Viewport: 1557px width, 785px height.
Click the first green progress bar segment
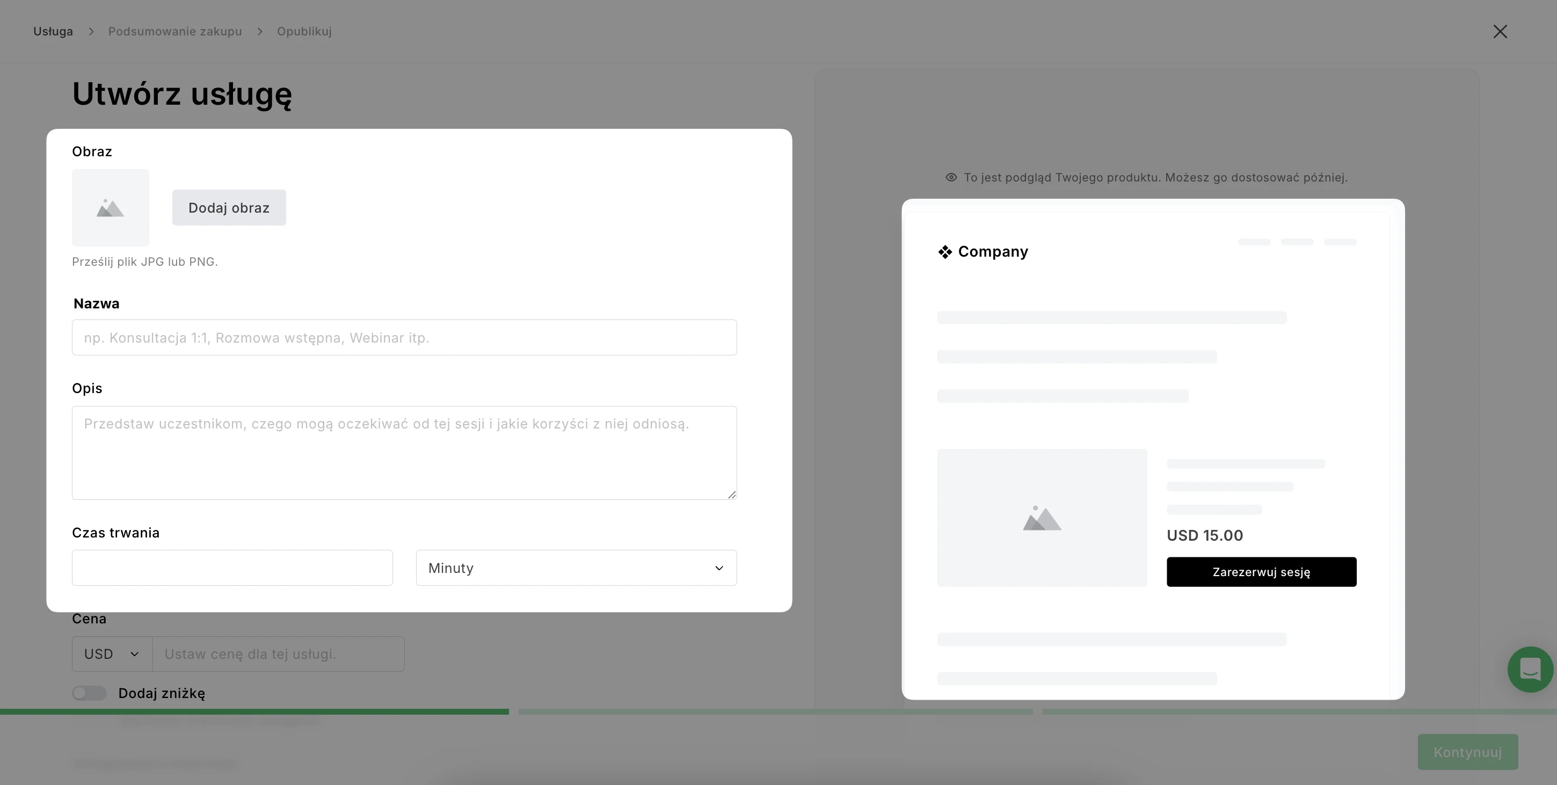254,712
